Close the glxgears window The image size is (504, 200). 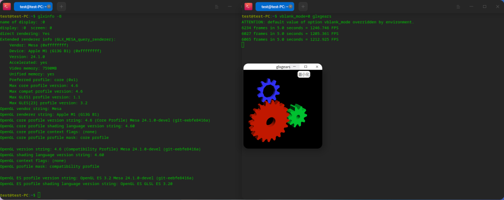click(x=317, y=67)
